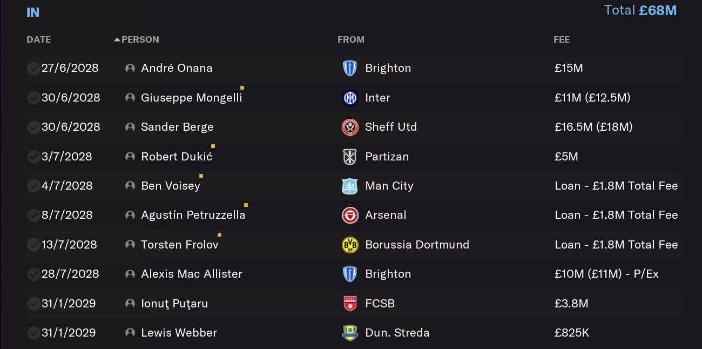Toggle the checkmark next to 3/7/2028
The image size is (702, 349).
33,157
